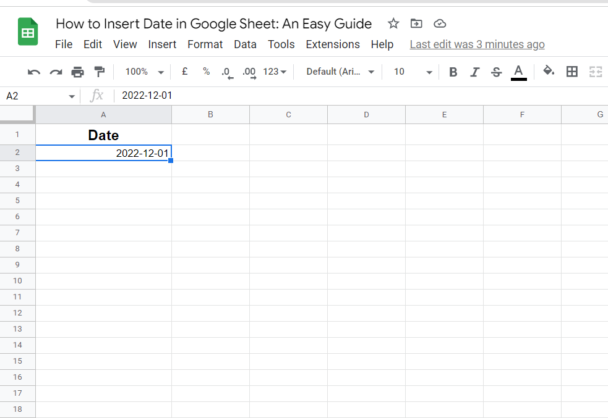Image resolution: width=608 pixels, height=418 pixels.
Task: Open more number formats 123 dropdown
Action: 275,72
